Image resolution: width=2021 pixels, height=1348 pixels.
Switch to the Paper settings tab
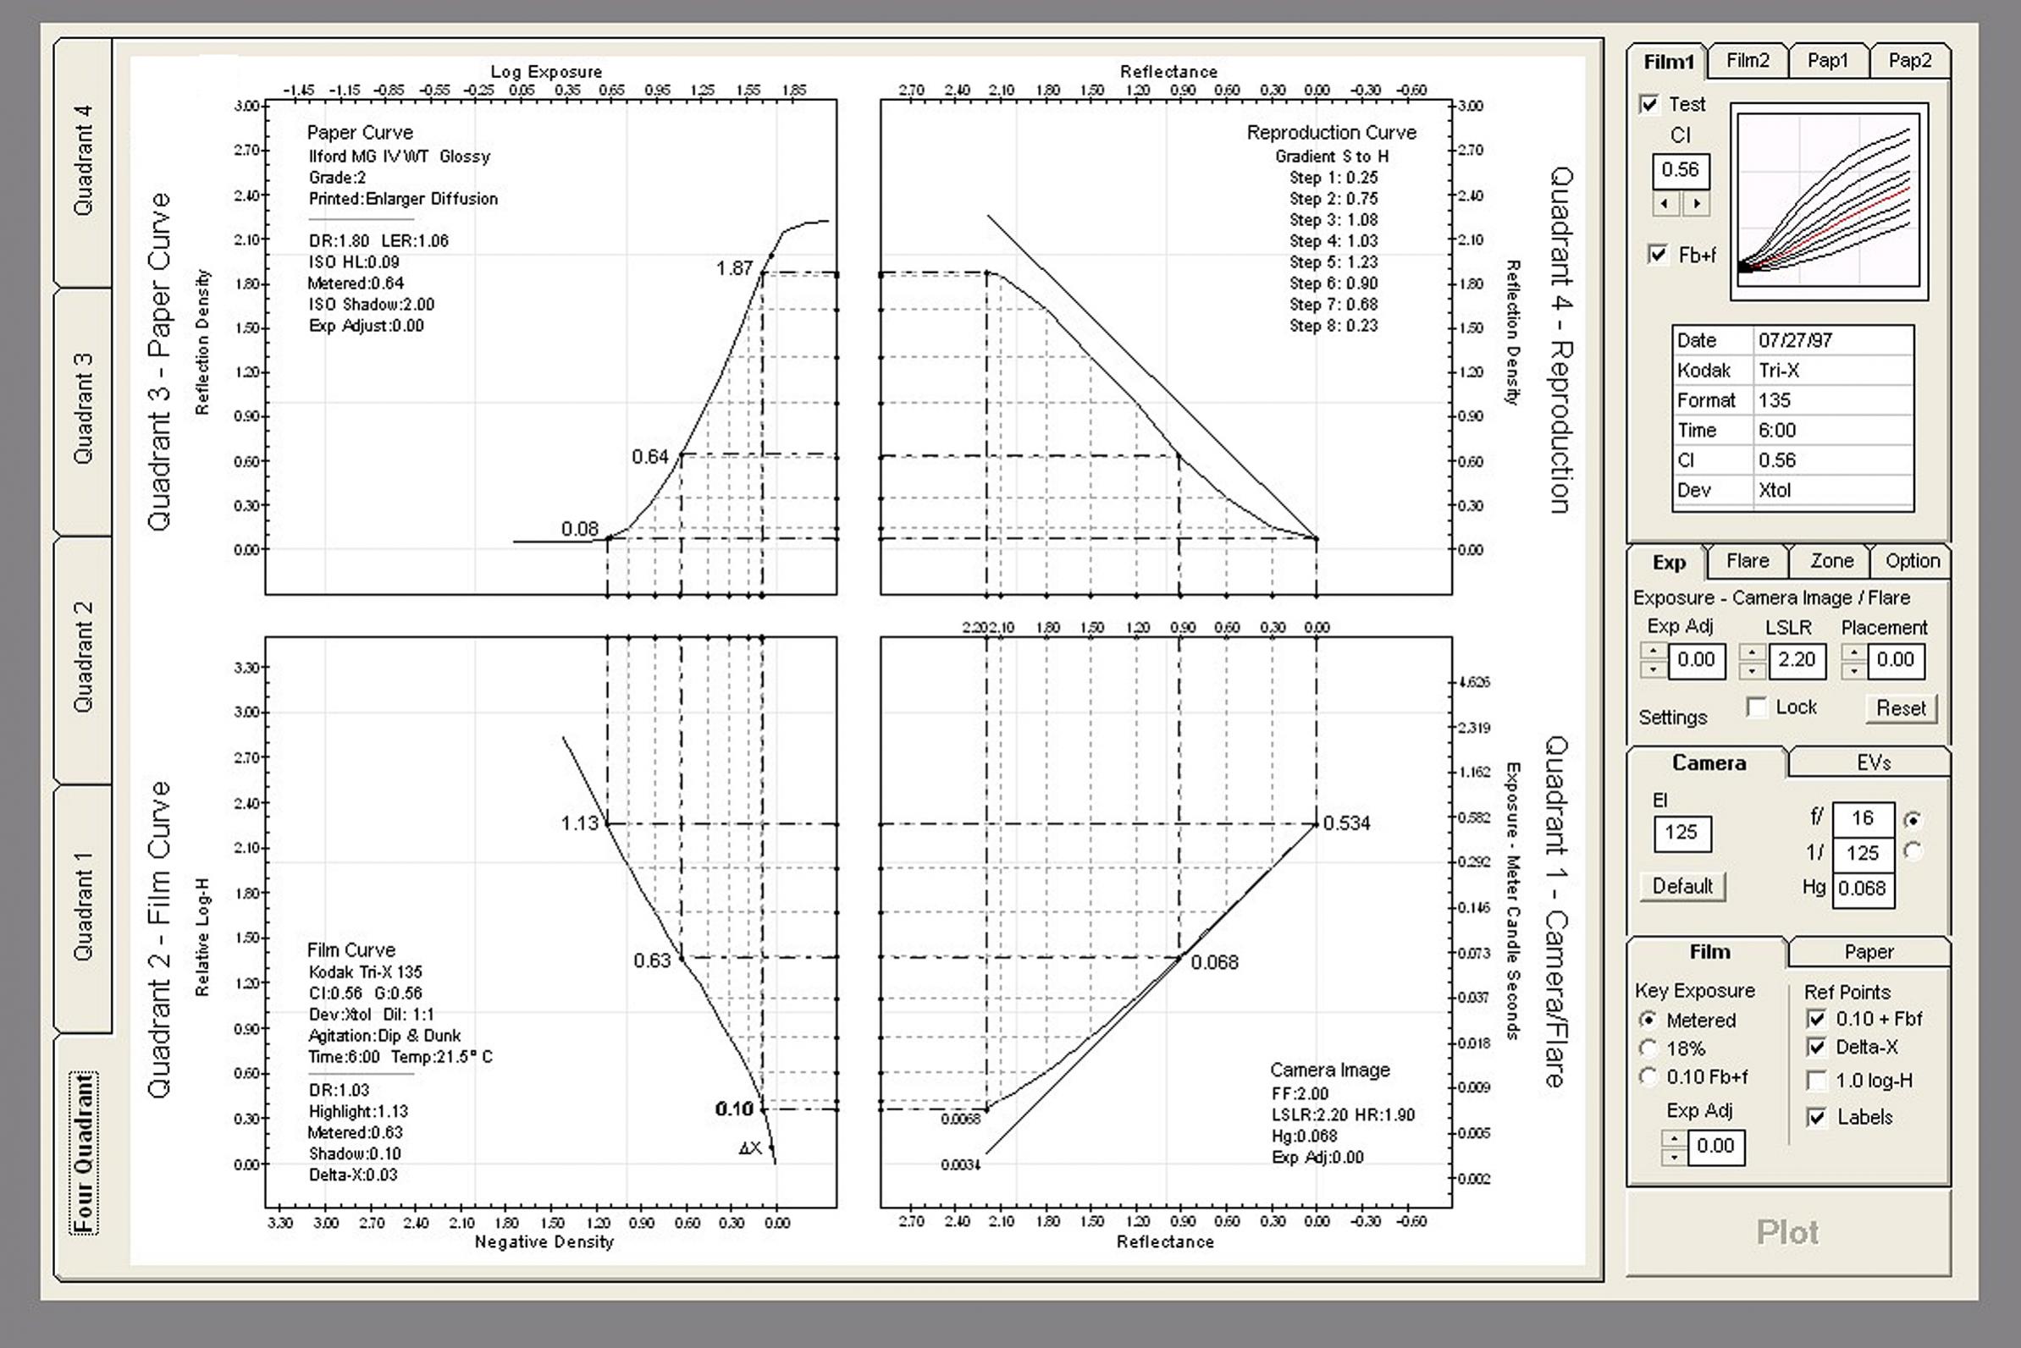[1869, 952]
